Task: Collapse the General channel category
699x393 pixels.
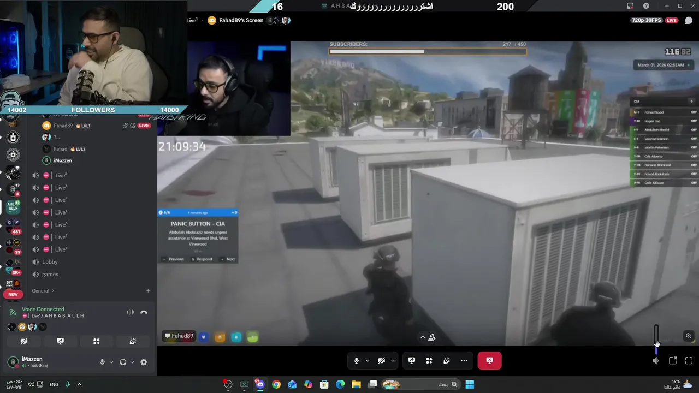Action: [43, 291]
